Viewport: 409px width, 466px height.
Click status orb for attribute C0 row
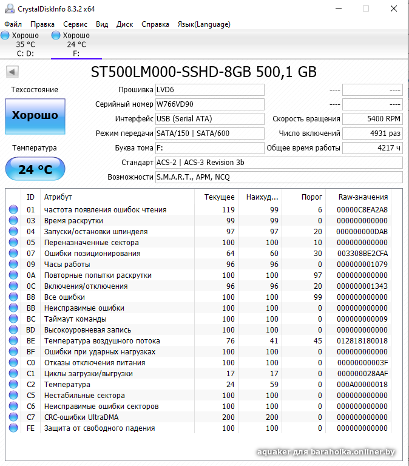pyautogui.click(x=13, y=363)
